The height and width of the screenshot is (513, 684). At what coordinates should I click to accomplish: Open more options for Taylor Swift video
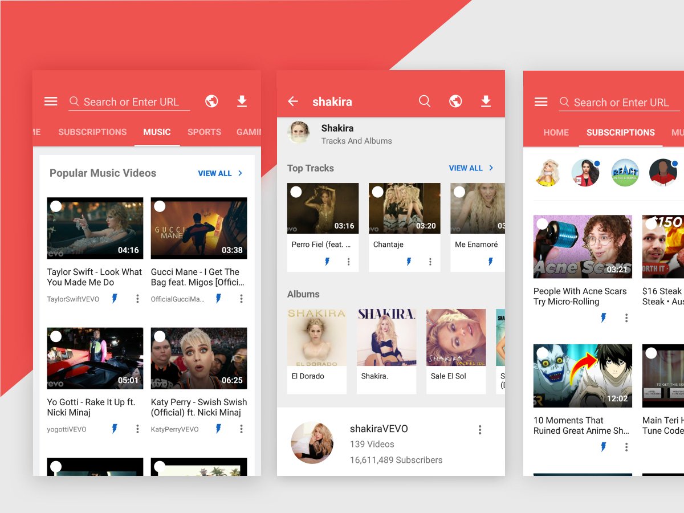137,299
